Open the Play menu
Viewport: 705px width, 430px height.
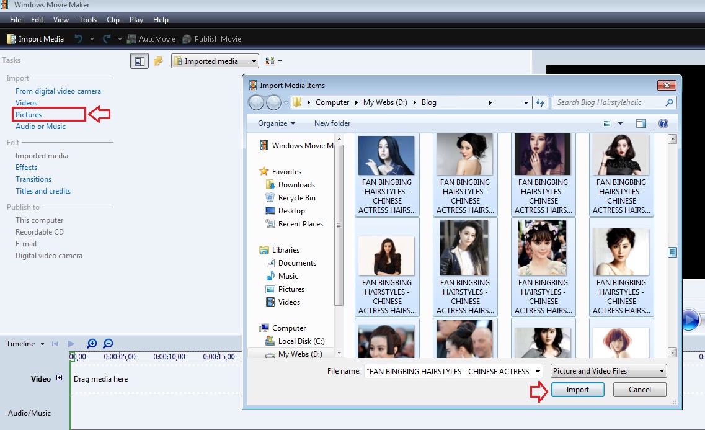coord(136,20)
